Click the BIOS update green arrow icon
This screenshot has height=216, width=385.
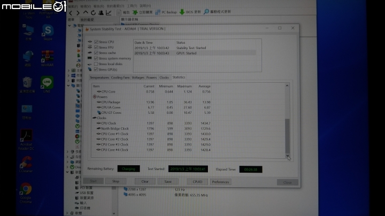[x=182, y=12]
